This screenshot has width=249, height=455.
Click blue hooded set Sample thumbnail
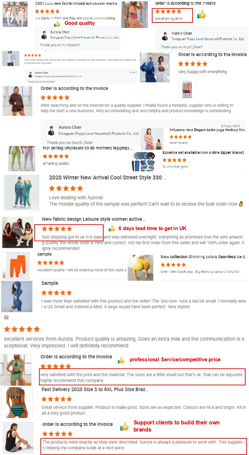17,296
